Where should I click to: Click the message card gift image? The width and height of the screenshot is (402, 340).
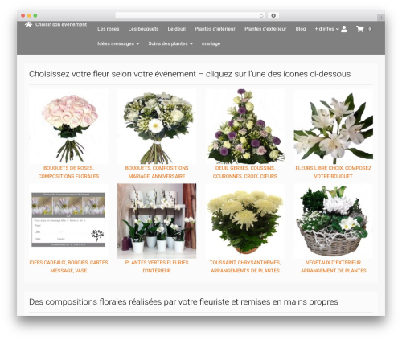click(68, 221)
